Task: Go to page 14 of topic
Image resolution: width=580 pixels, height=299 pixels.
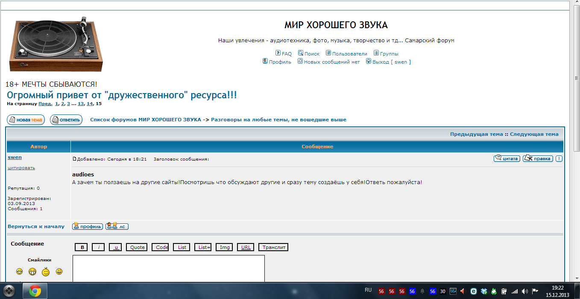Action: (90, 104)
